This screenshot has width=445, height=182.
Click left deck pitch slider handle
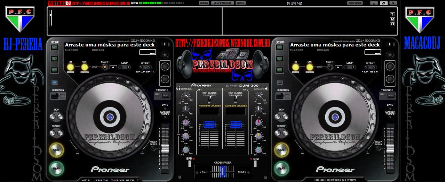[x=165, y=148]
